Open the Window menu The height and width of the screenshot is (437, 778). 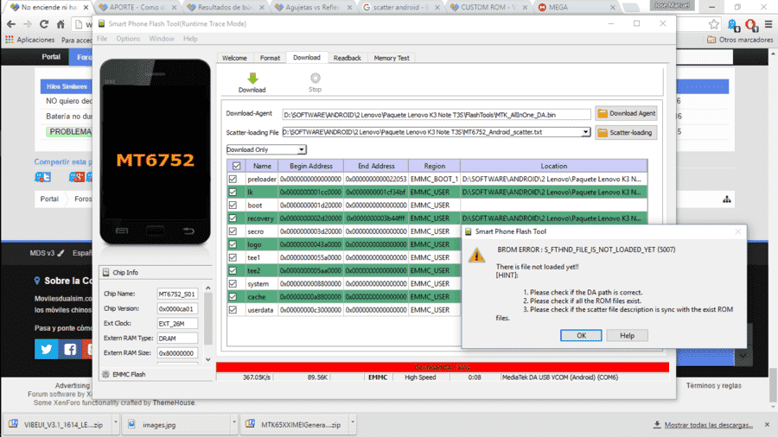162,39
